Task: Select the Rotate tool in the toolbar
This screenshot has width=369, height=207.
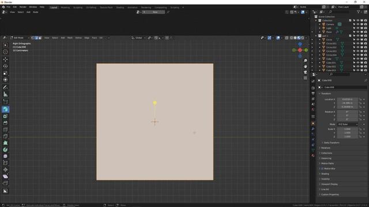Action: point(5,67)
